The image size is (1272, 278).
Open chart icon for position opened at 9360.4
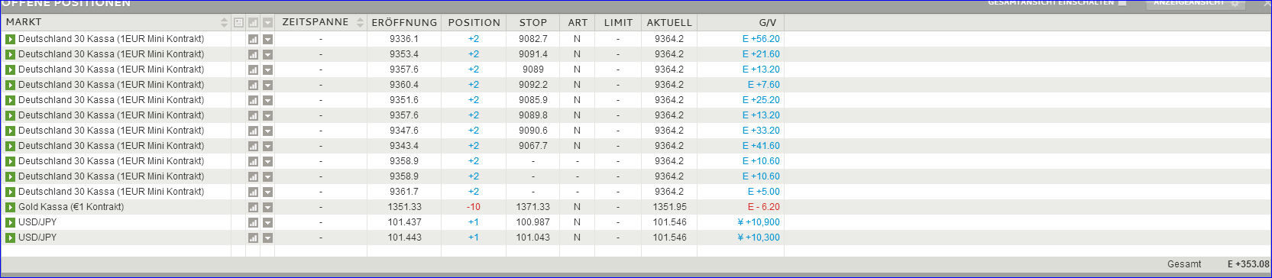(253, 85)
